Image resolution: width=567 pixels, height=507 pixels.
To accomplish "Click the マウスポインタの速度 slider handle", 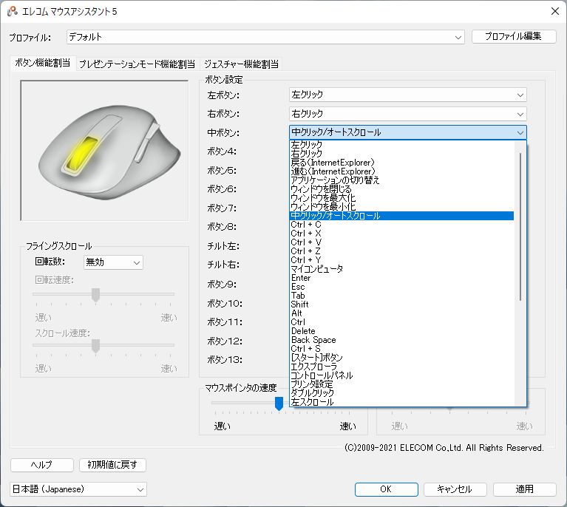I will [x=279, y=404].
